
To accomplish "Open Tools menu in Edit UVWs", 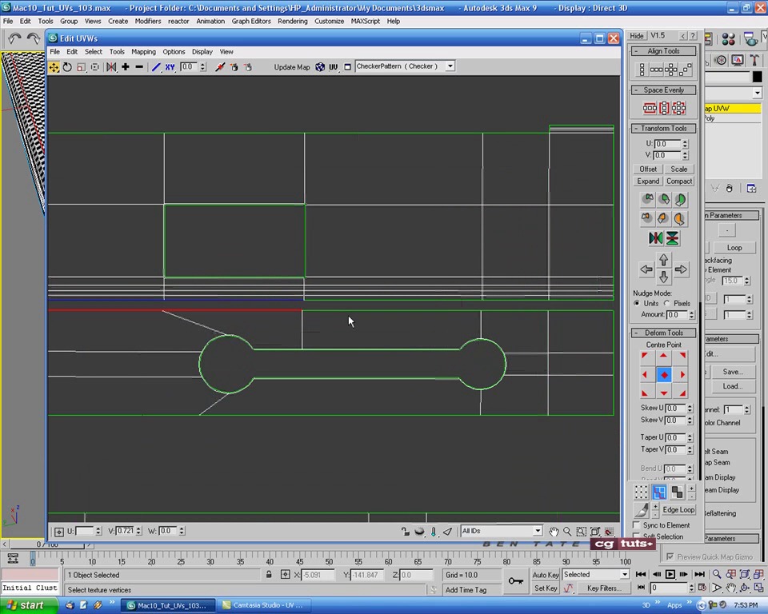I will point(117,52).
